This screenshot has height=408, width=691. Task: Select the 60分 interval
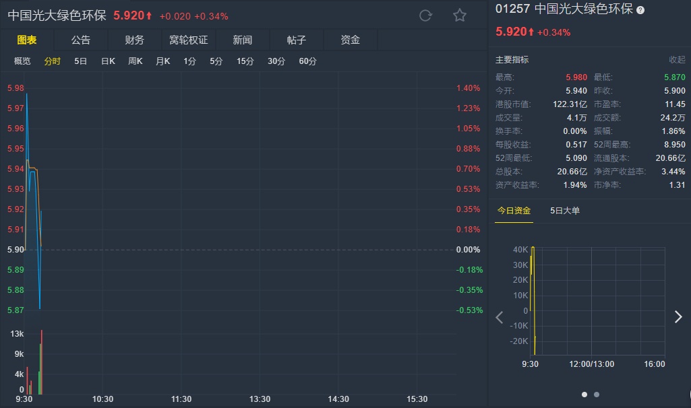307,61
